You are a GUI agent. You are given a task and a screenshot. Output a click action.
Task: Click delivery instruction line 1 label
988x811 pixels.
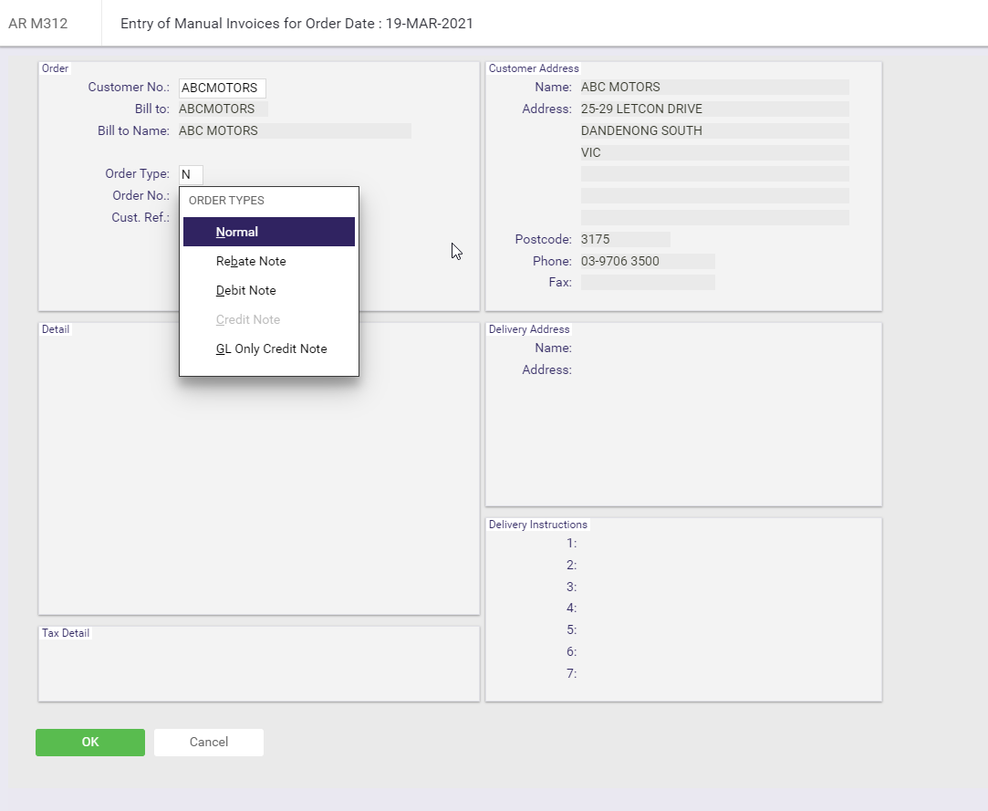coord(571,543)
